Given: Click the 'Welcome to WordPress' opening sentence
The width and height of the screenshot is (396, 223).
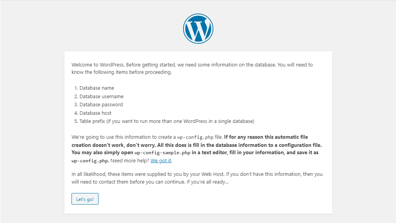Looking at the screenshot, I should 98,65.
